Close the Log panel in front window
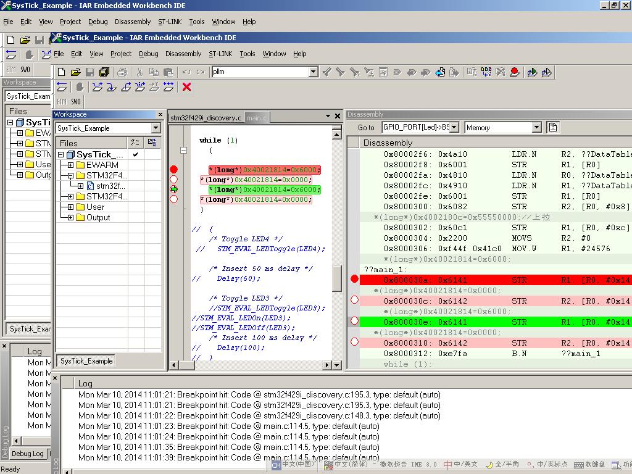This screenshot has height=474, width=632. (x=55, y=378)
